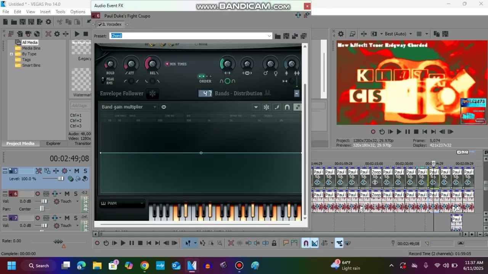Click the Copy Snapshot to Clipboard icon
The image size is (488, 274).
tap(437, 34)
